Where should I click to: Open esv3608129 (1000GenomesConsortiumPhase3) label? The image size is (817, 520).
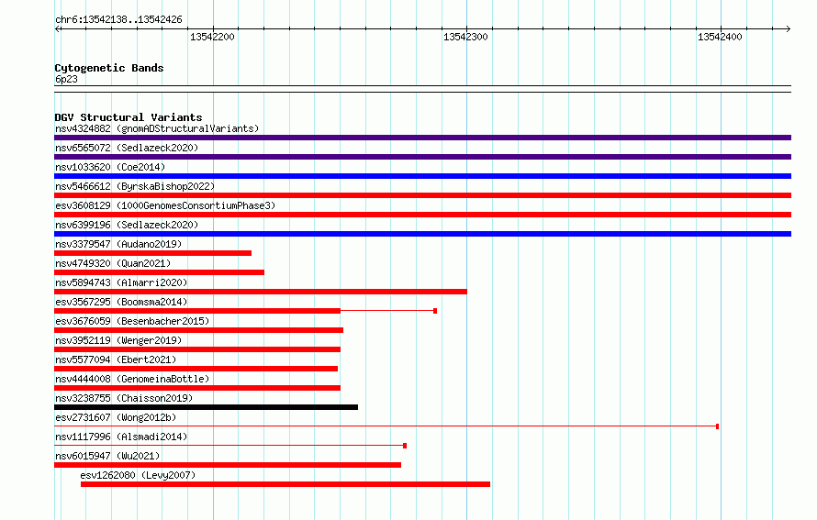(165, 205)
